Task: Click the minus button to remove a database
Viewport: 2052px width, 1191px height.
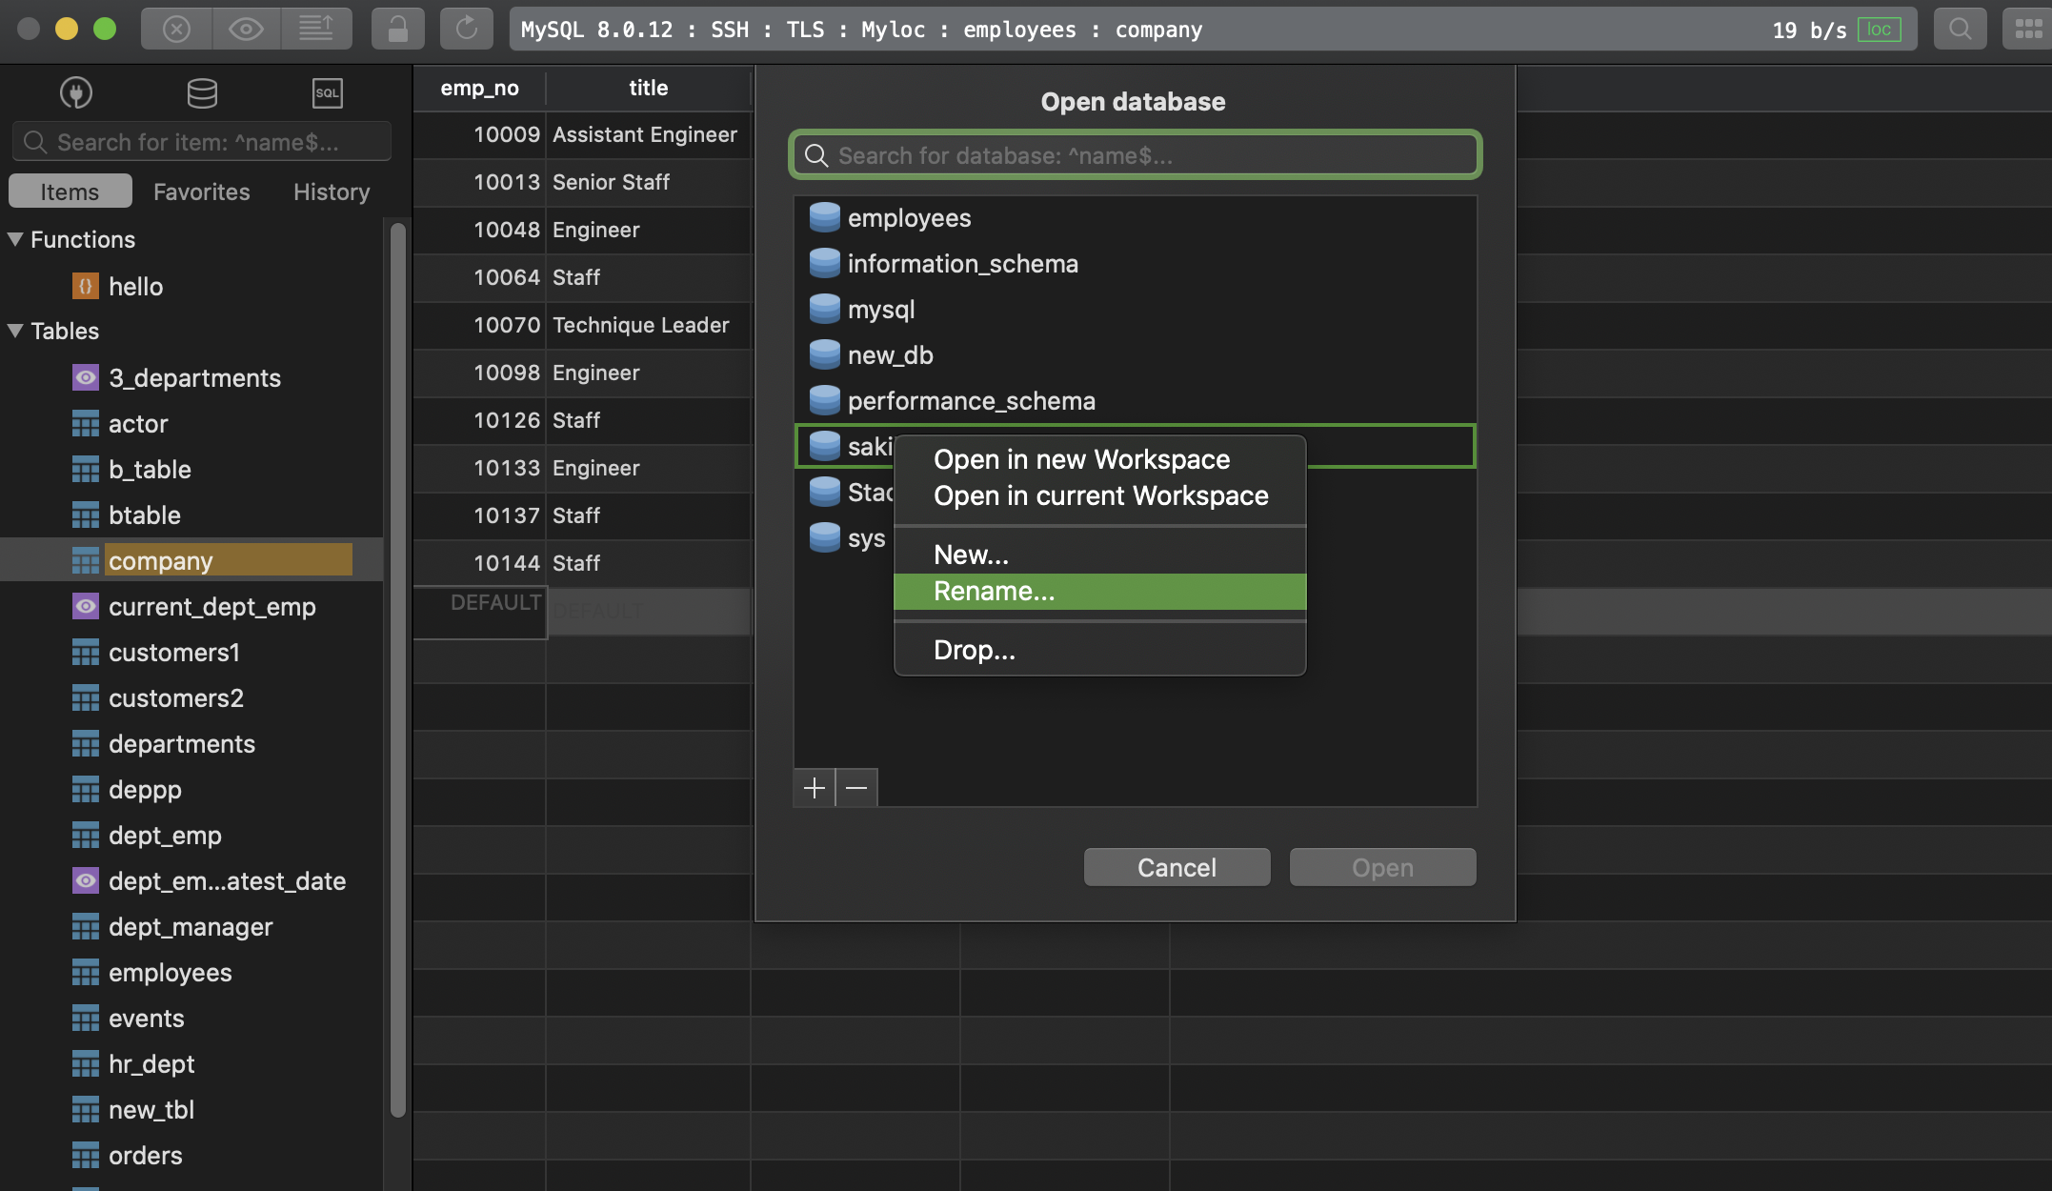Action: pos(855,788)
